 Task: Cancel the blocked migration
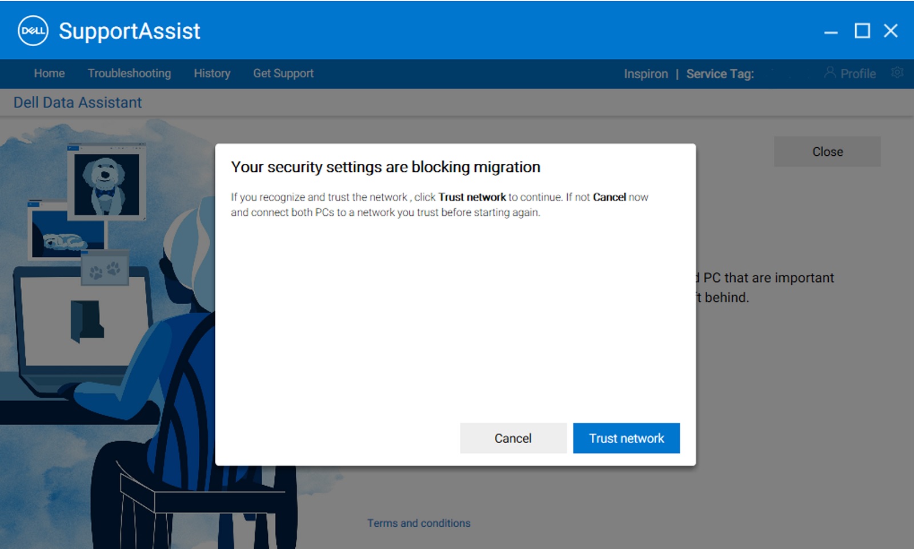tap(512, 438)
